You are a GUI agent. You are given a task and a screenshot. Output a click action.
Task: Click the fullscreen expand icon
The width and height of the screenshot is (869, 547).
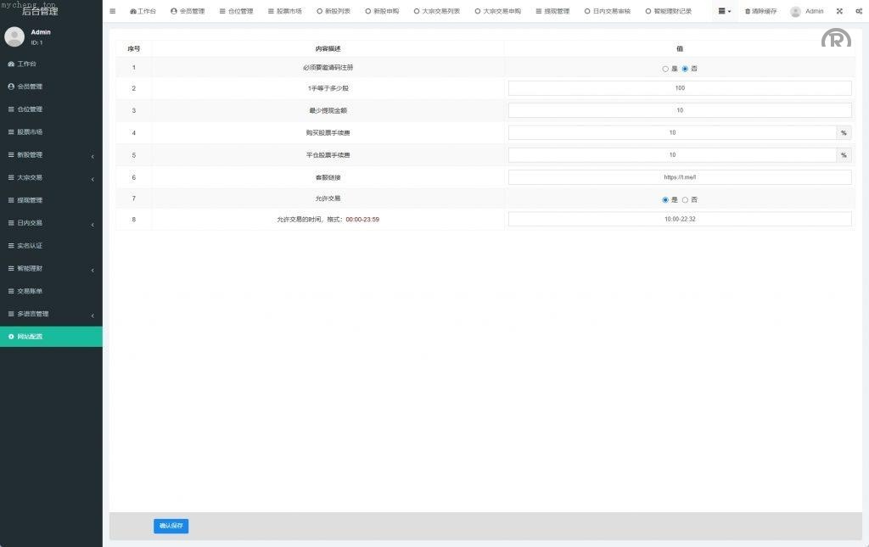(839, 11)
